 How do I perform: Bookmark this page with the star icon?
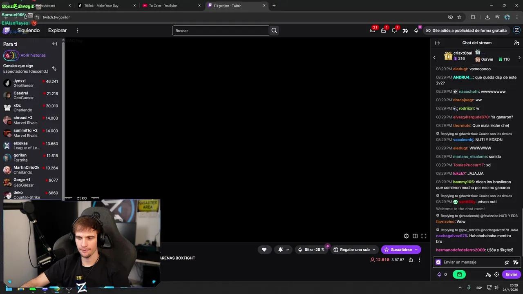(459, 17)
